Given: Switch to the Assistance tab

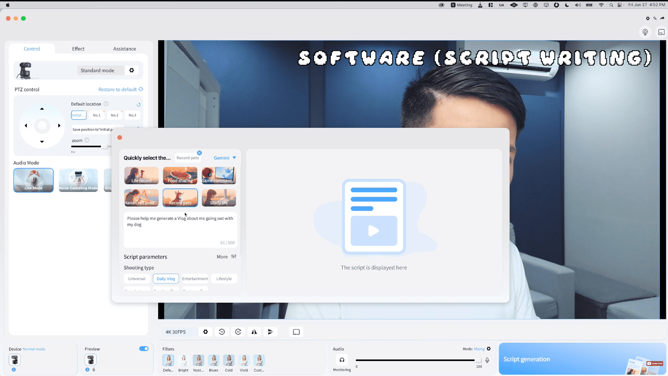Looking at the screenshot, I should pos(125,49).
